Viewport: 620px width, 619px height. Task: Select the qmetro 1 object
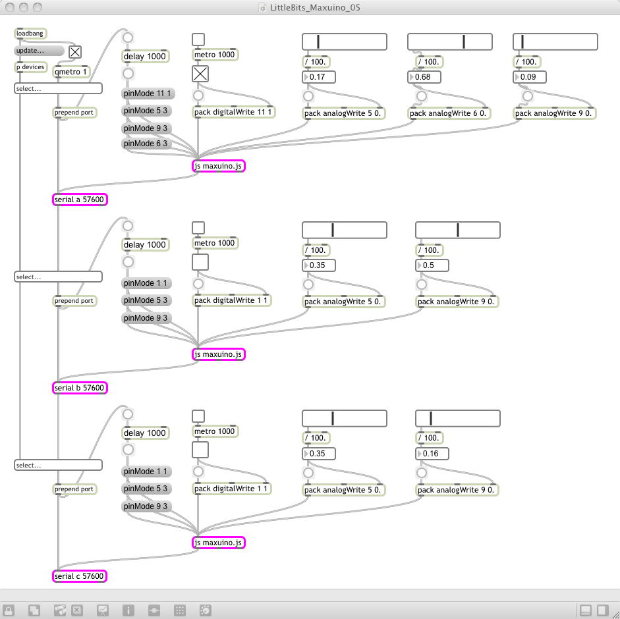(71, 72)
